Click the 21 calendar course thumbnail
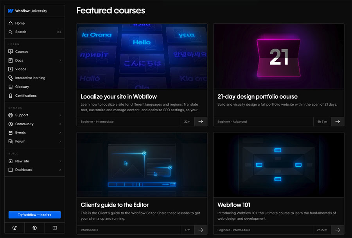The height and width of the screenshot is (238, 352). [x=278, y=56]
